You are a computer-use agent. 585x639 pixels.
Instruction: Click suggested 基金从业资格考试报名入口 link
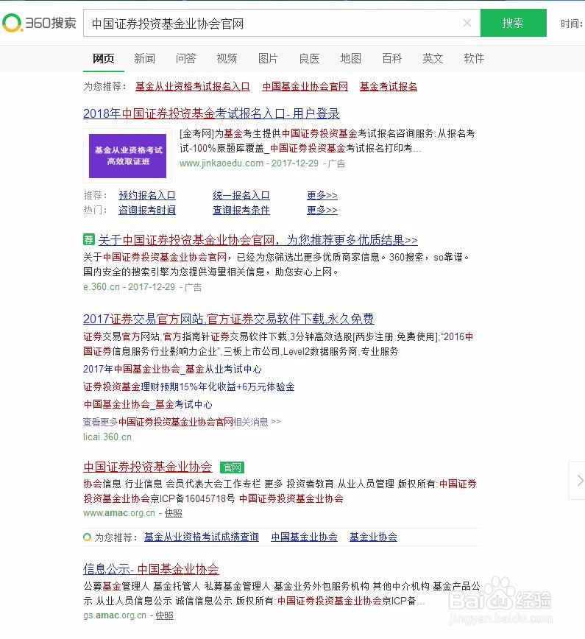(x=192, y=86)
